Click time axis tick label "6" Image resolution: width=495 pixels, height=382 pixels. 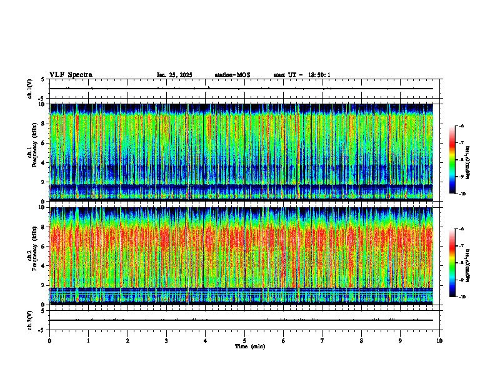(284, 341)
